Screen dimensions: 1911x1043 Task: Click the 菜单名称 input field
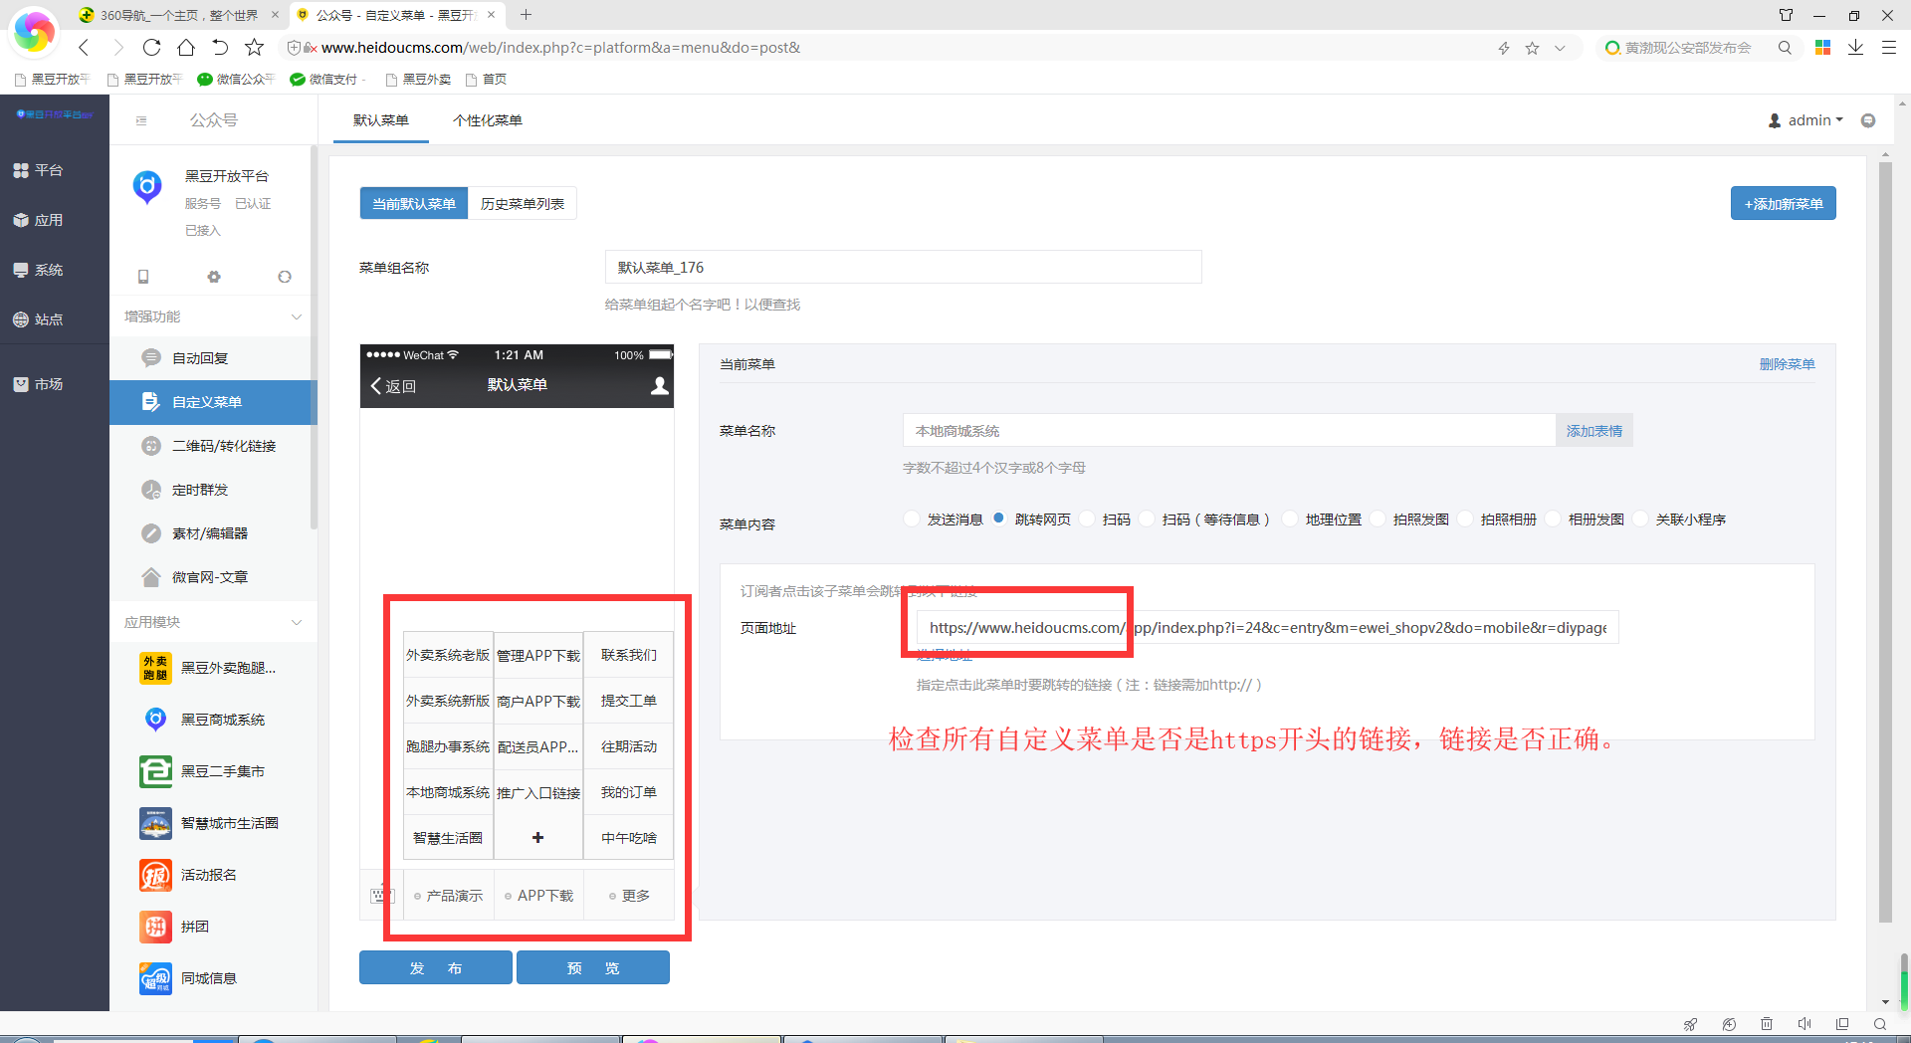pyautogui.click(x=1229, y=431)
